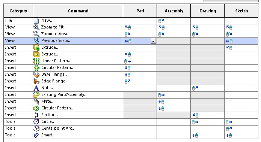Click the Part column header

tap(140, 11)
